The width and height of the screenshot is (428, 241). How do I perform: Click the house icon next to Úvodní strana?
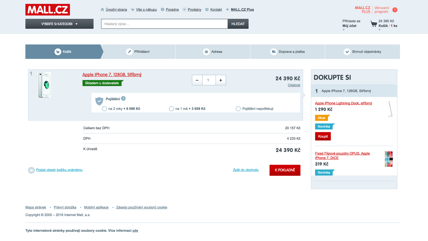coord(102,10)
